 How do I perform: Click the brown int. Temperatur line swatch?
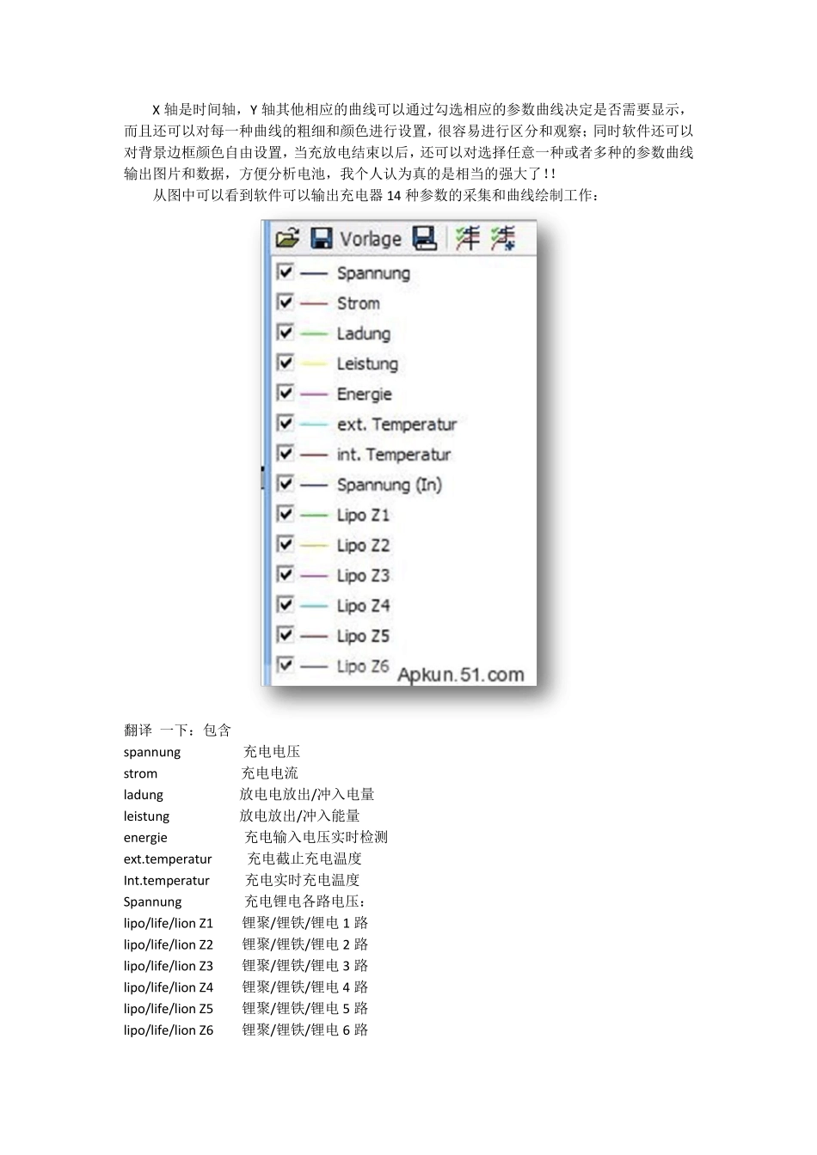pos(314,455)
